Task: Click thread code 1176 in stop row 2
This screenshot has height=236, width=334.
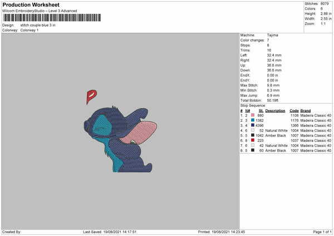Action: (x=294, y=120)
